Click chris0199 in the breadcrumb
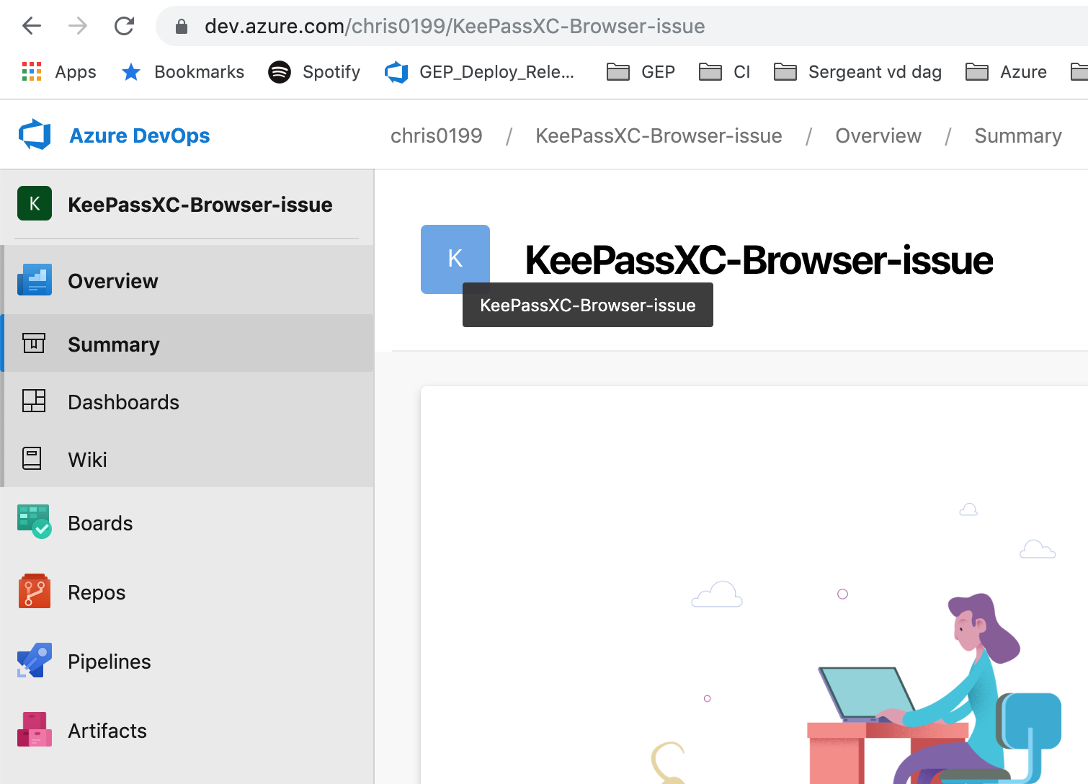The height and width of the screenshot is (784, 1088). pyautogui.click(x=437, y=135)
